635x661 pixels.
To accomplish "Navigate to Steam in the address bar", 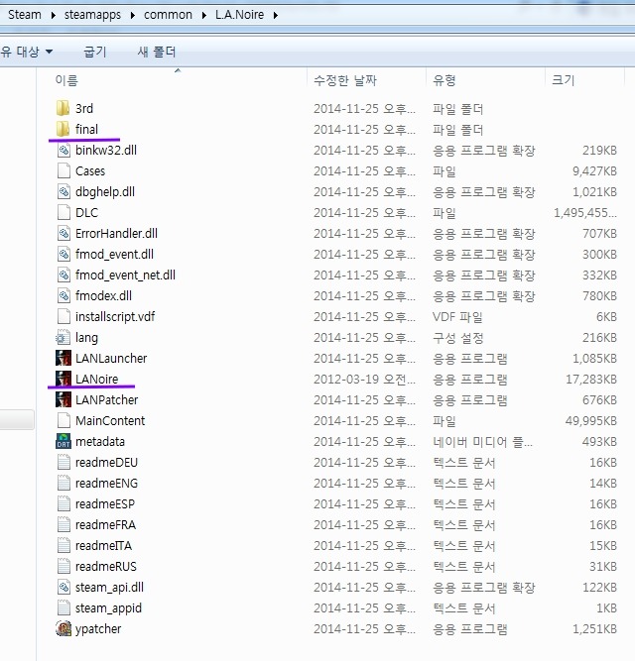I will (x=25, y=15).
